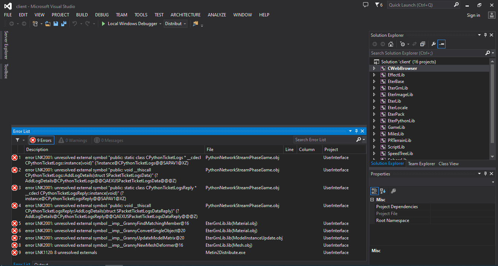Screen dimensions: 498x266
Task: Expand the EterBase project node
Action: pos(374,82)
